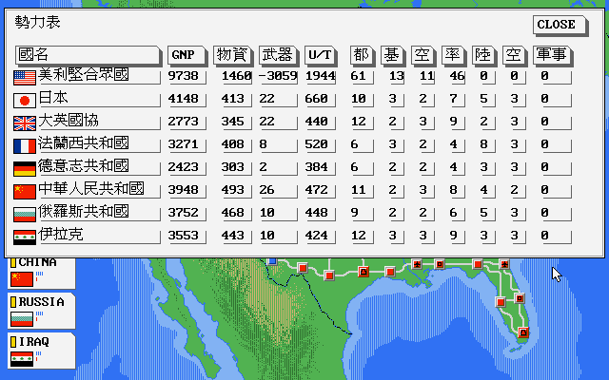Screen dimensions: 609x380
Task: Click the 空 header next to 軍事
Action: (x=515, y=55)
